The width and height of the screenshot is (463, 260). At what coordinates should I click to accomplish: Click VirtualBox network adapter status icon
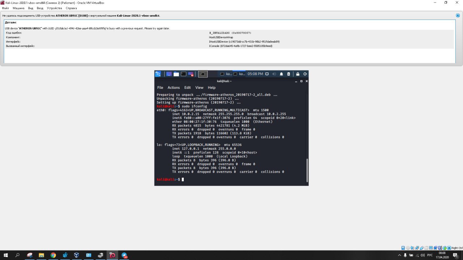417,248
